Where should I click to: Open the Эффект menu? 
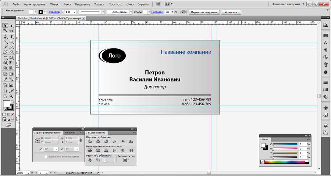click(99, 4)
